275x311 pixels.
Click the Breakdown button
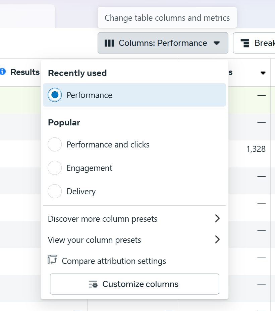pos(254,43)
